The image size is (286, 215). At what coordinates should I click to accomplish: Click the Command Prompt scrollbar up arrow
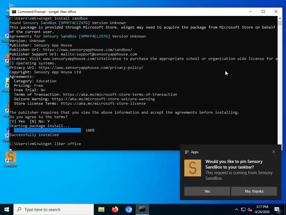(280, 18)
